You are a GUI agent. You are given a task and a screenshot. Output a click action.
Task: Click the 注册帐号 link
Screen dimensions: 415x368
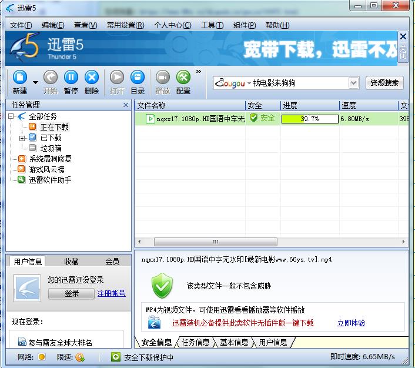[111, 293]
